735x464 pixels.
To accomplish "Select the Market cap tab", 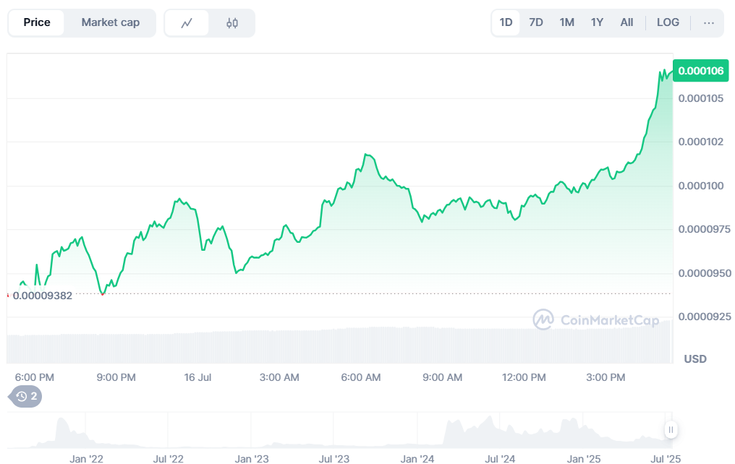I will [110, 22].
